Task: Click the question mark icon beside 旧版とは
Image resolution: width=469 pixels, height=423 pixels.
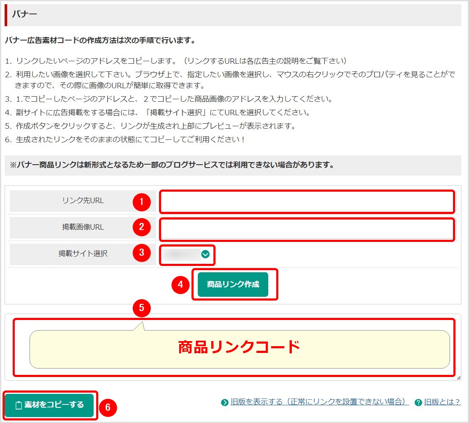Action: [x=418, y=402]
